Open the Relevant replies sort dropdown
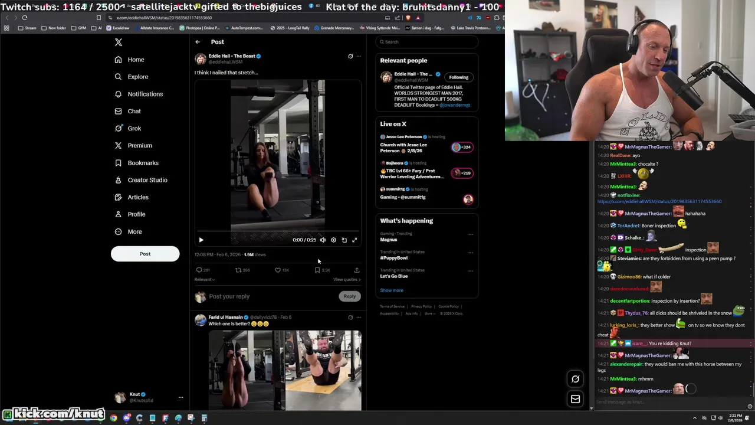Image resolution: width=755 pixels, height=425 pixels. pos(205,280)
